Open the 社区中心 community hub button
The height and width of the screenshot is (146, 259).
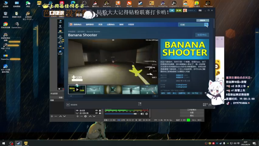coord(202,35)
